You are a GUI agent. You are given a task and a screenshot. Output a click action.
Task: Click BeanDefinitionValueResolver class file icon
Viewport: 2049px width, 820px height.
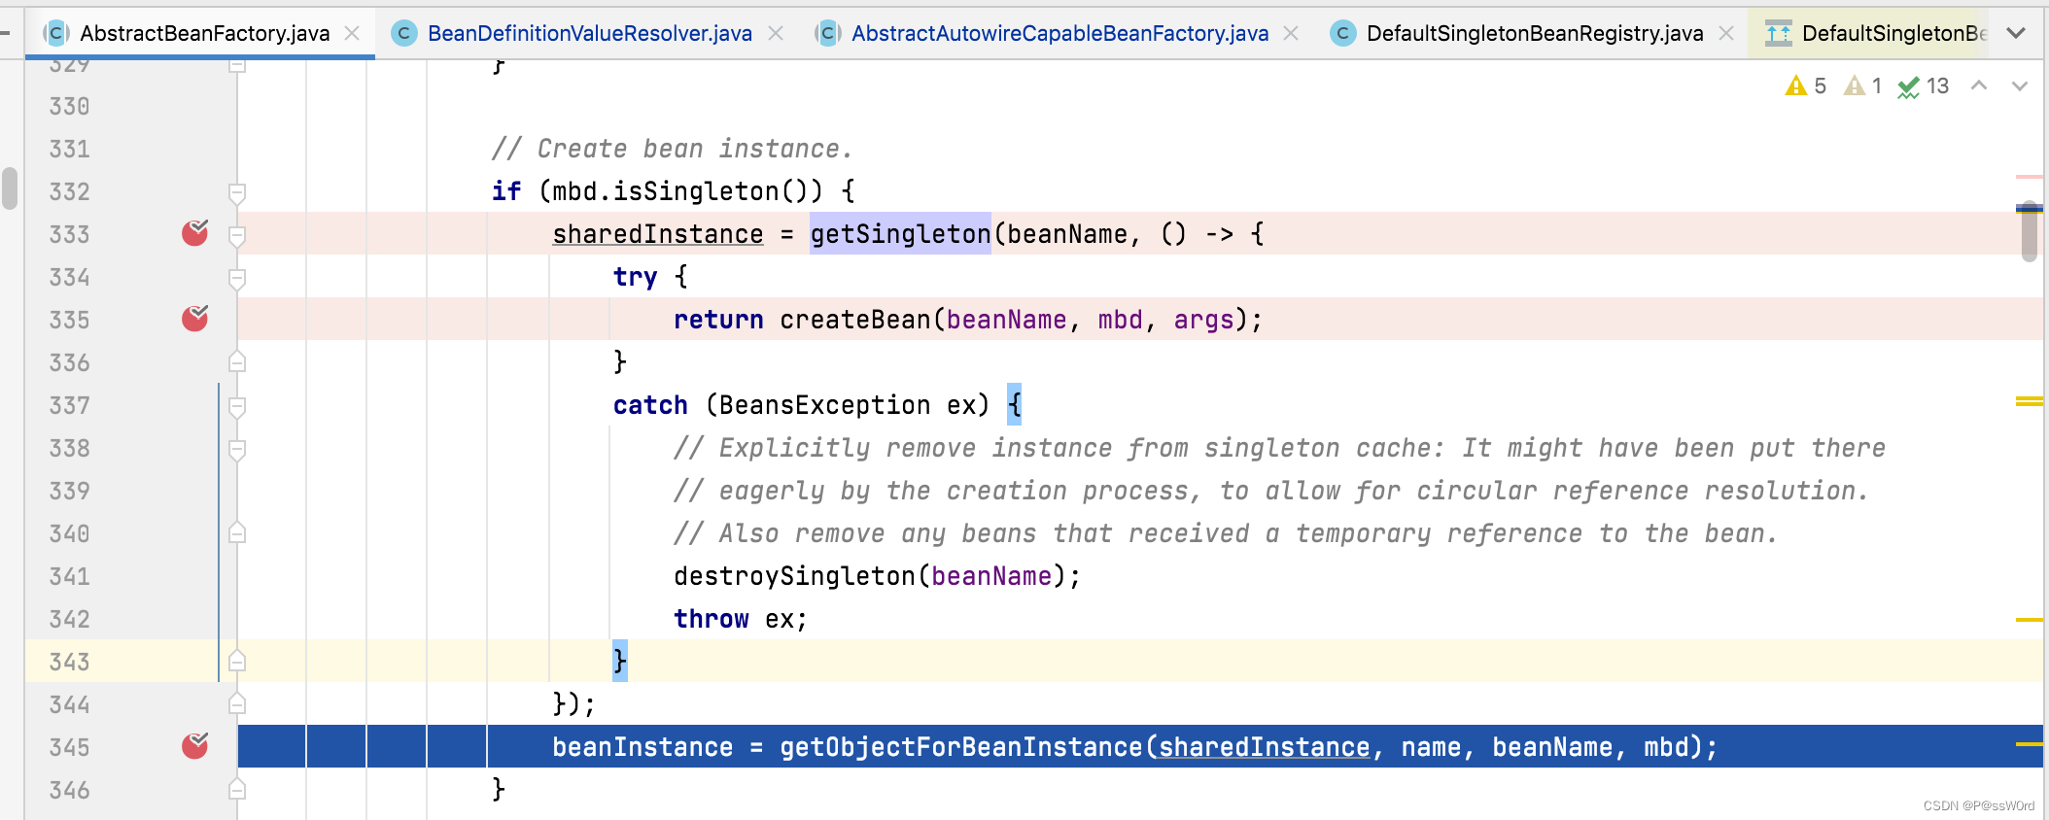click(x=404, y=34)
